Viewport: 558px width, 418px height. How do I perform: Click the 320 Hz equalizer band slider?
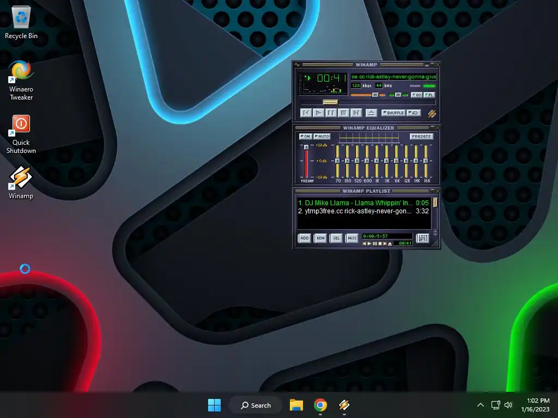357,161
